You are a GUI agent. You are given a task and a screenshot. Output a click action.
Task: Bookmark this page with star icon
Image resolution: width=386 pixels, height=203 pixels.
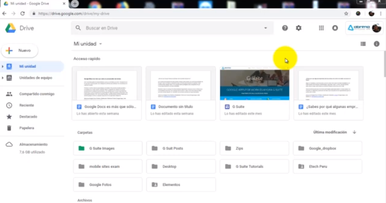(x=346, y=14)
